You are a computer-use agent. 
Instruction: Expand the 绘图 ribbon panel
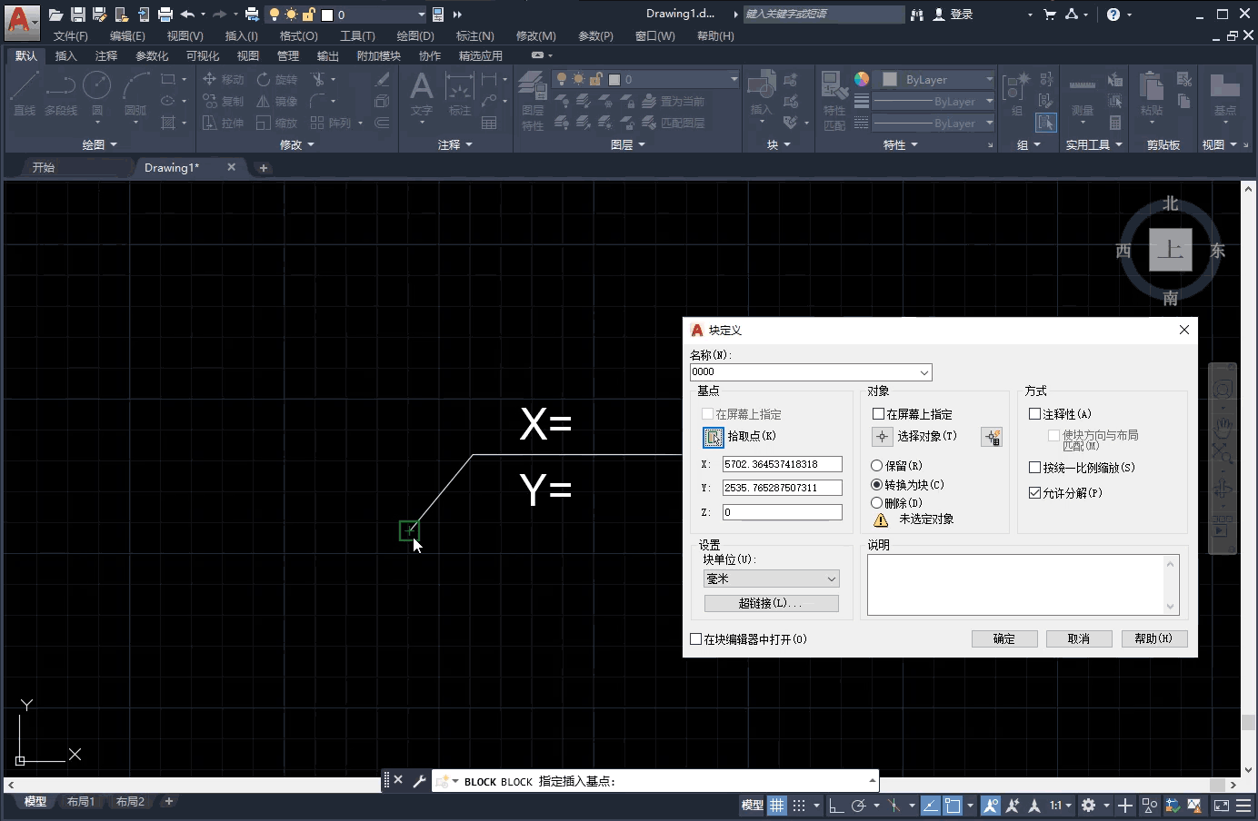(x=100, y=143)
